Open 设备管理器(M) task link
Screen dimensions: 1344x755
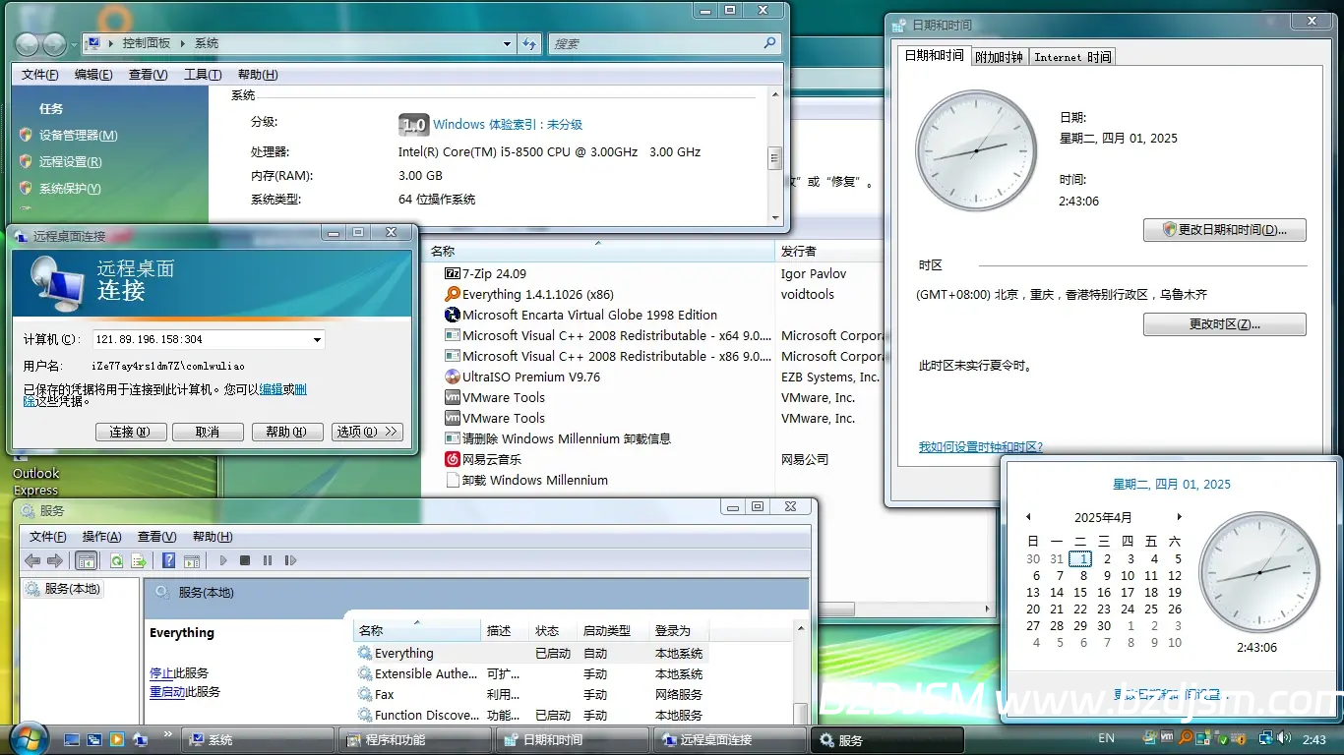[78, 136]
